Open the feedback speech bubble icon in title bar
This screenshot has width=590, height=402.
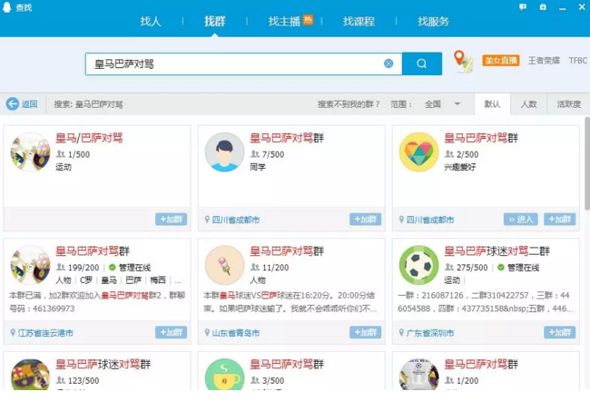523,6
